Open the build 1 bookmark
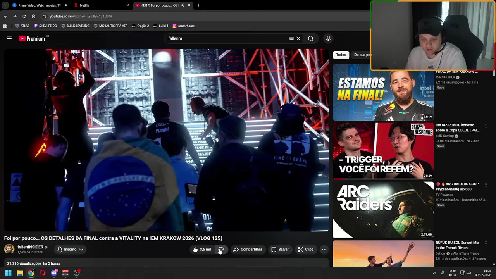This screenshot has width=496, height=279. tap(160, 26)
